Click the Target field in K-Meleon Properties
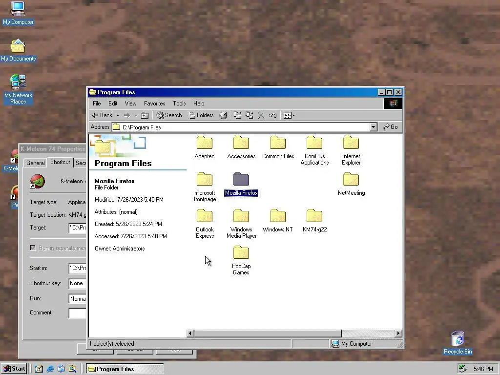500x375 pixels. pos(78,228)
